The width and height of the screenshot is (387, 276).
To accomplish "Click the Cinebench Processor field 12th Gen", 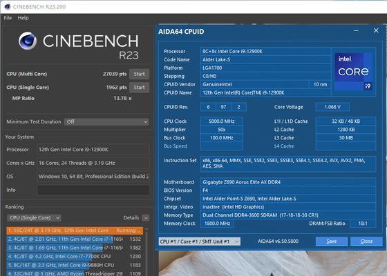I will (x=93, y=150).
